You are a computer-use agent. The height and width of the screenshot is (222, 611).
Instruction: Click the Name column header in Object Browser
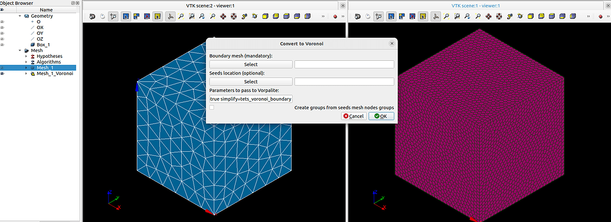point(47,9)
